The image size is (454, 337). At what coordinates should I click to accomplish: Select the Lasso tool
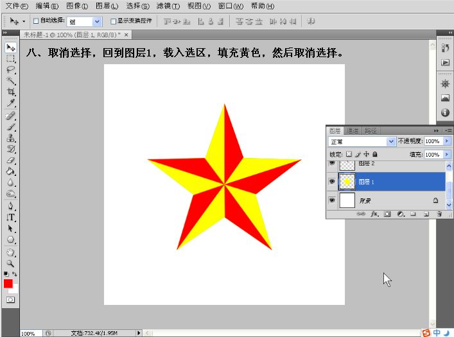pyautogui.click(x=11, y=69)
